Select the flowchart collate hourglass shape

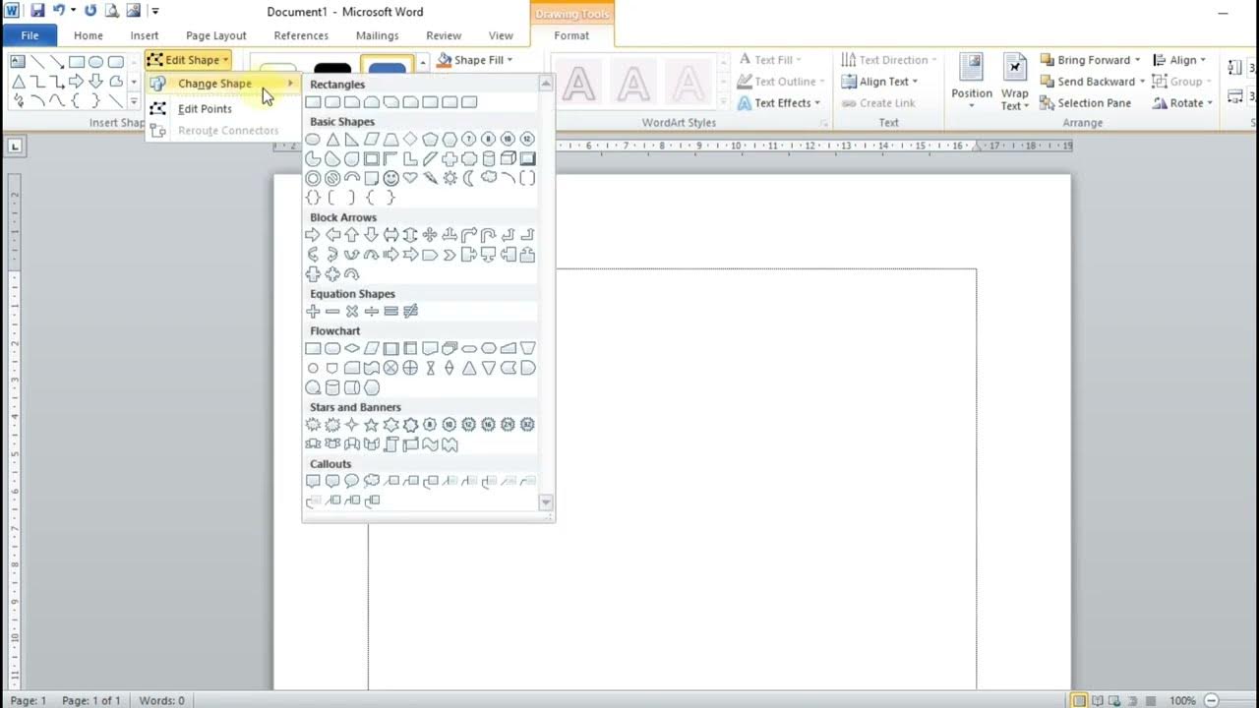coord(430,368)
